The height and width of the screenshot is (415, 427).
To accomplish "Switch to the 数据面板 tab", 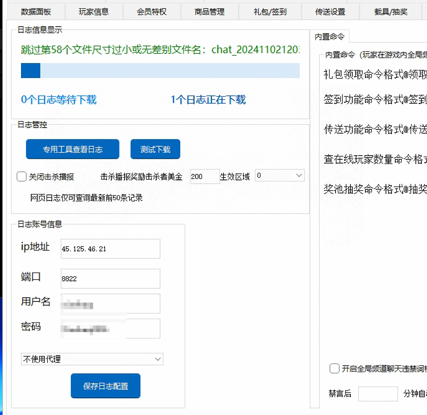I will 36,12.
